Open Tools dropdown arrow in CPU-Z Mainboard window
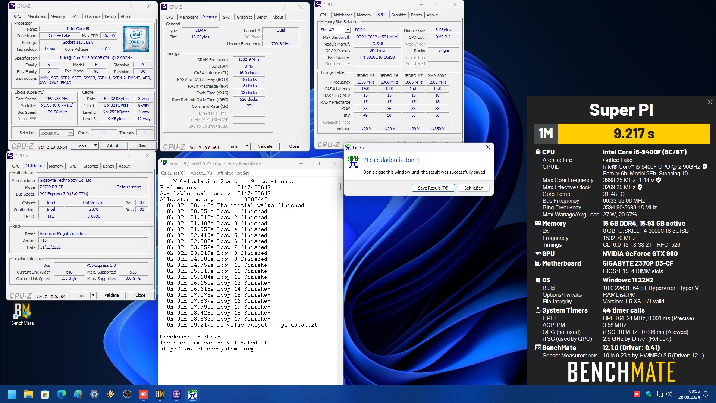Screen dimensions: 716x403 click(93, 295)
